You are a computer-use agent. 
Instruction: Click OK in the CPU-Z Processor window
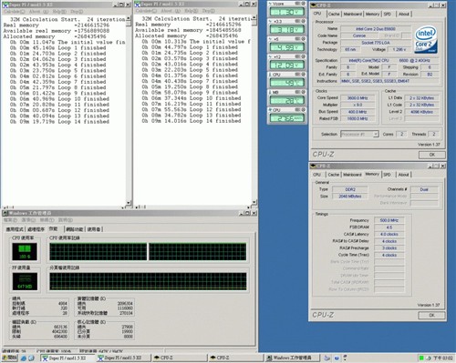[432, 155]
